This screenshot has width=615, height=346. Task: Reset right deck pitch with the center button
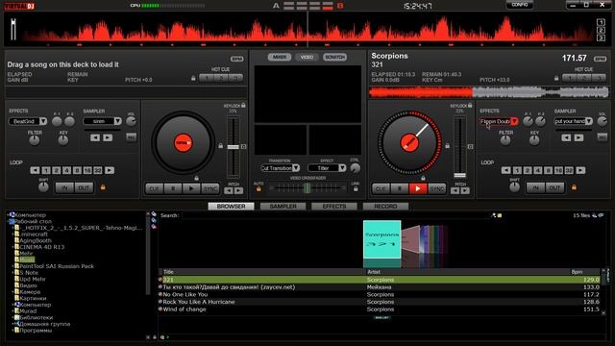tap(470, 147)
